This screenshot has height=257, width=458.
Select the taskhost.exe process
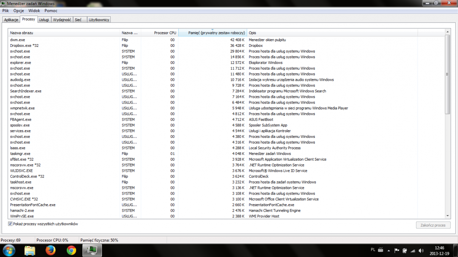pos(227,182)
